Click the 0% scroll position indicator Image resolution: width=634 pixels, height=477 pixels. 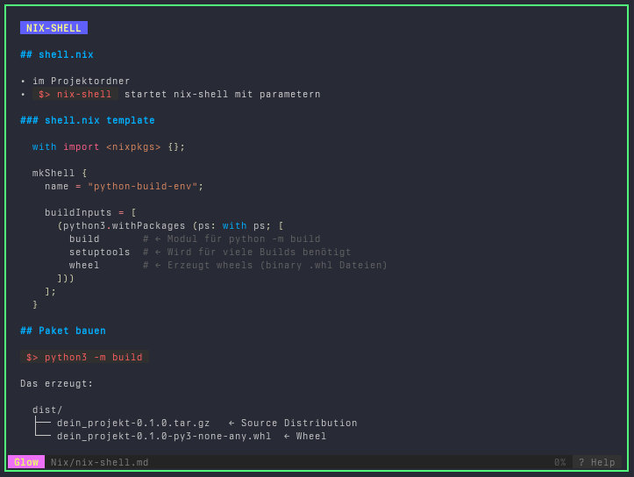(x=559, y=462)
